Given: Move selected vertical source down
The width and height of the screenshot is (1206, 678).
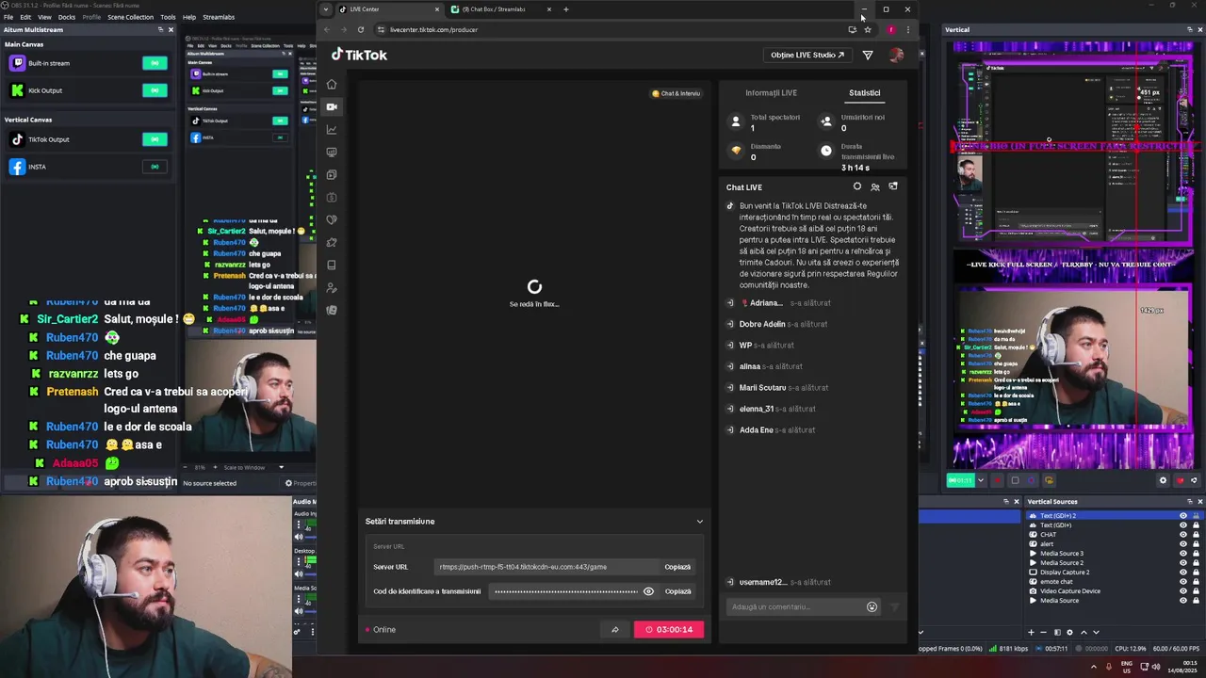Looking at the screenshot, I should [x=1096, y=632].
